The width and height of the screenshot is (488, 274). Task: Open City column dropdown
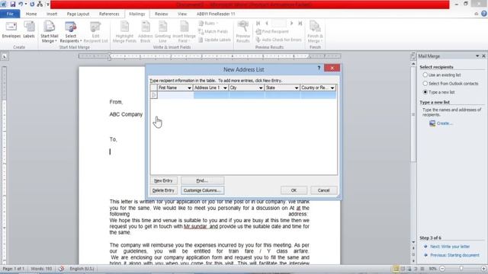pyautogui.click(x=261, y=88)
